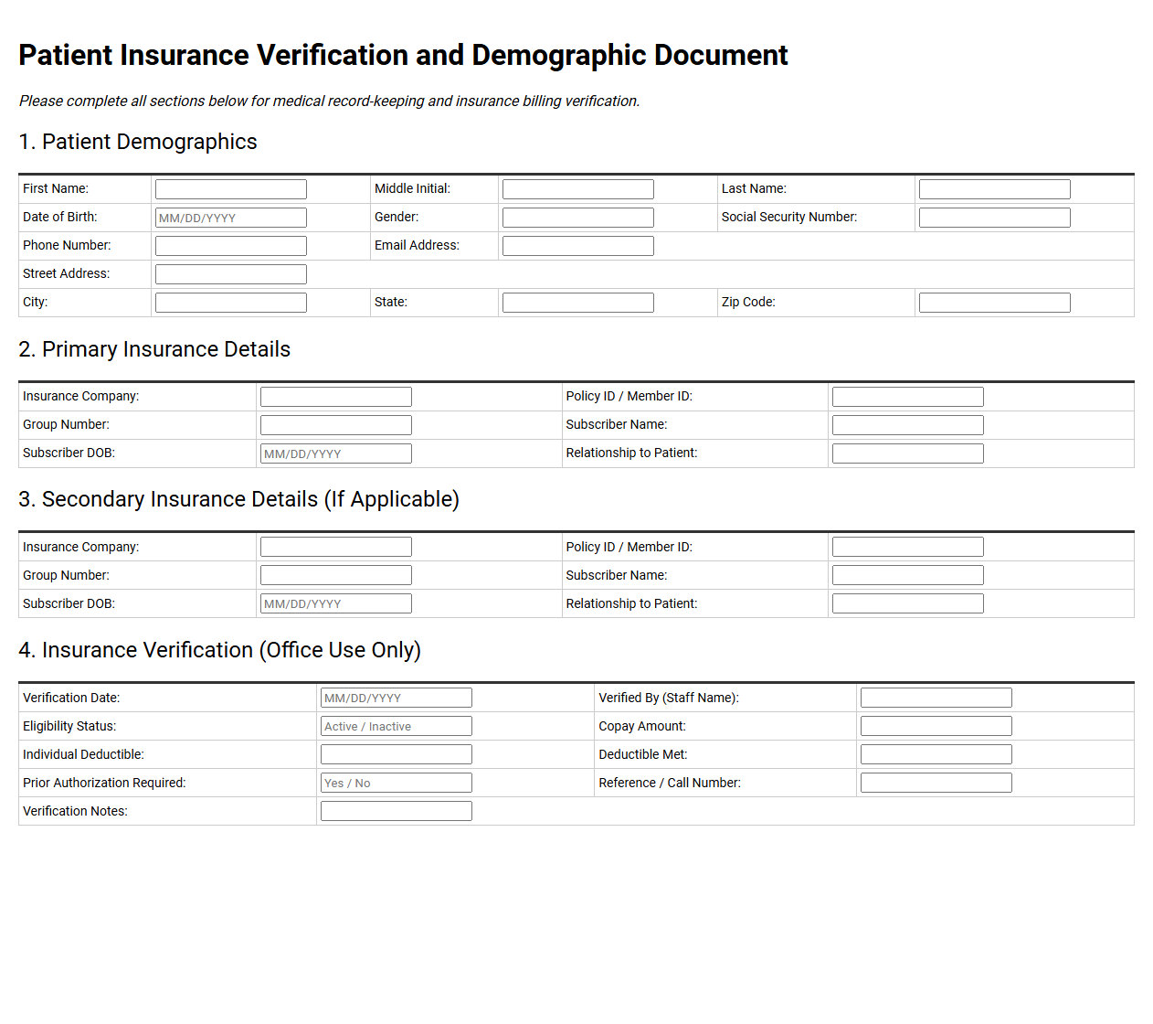
Task: Focus the Deductible Met field
Action: [x=936, y=754]
